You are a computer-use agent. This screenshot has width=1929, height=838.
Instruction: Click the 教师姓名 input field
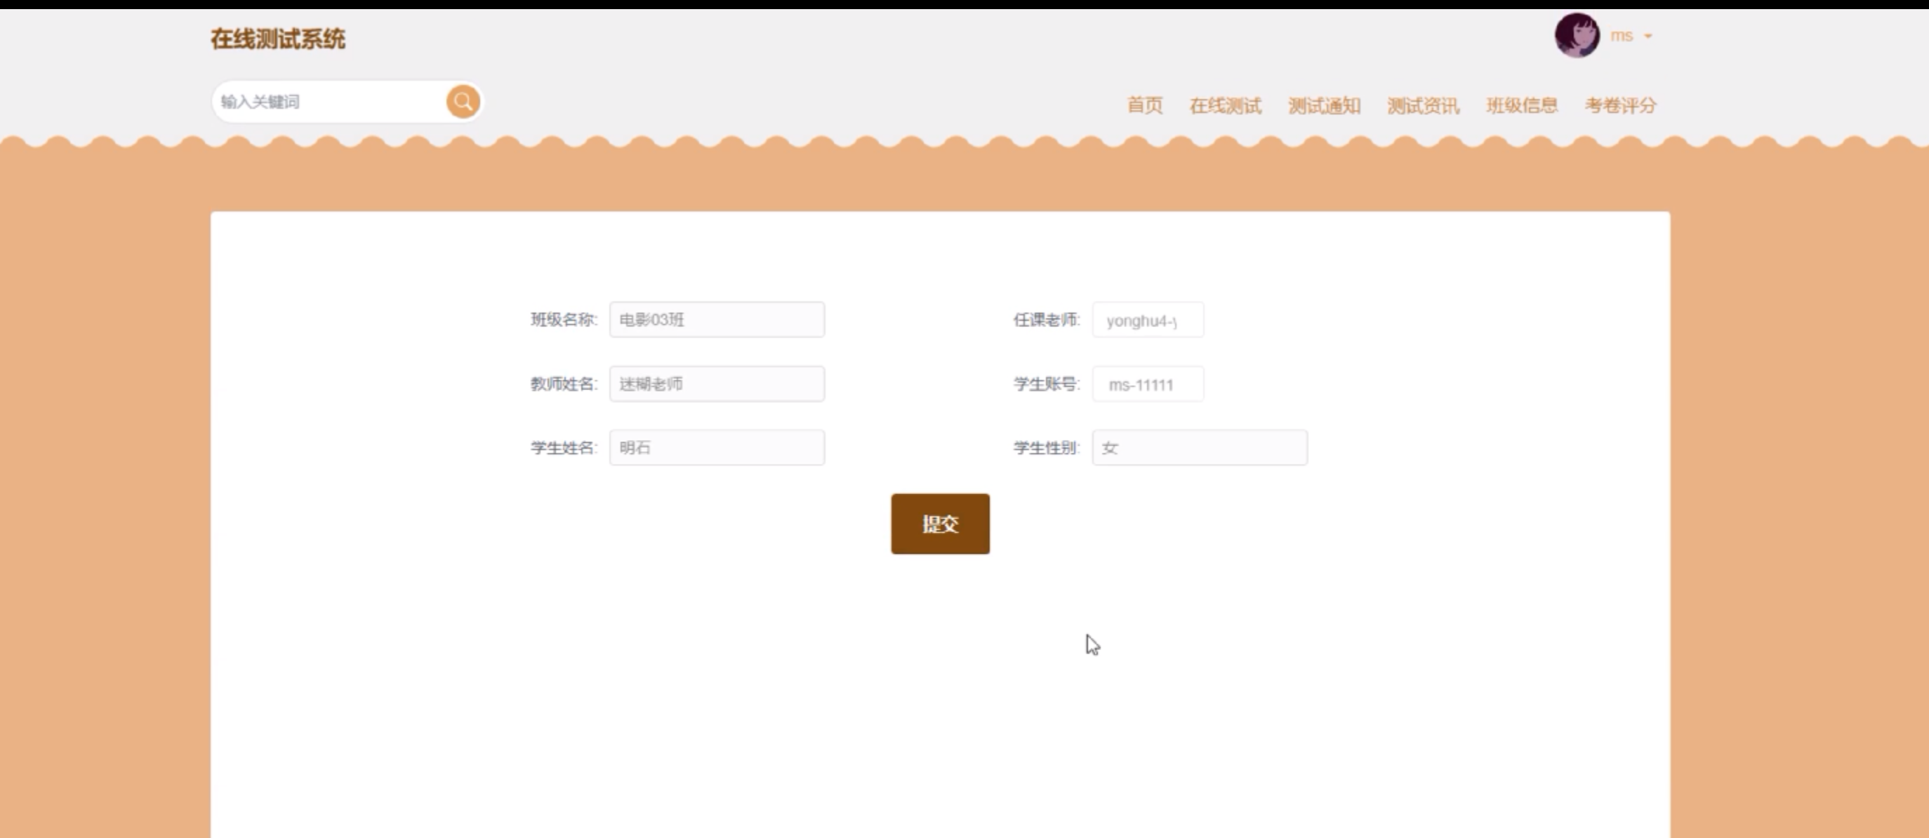point(717,384)
